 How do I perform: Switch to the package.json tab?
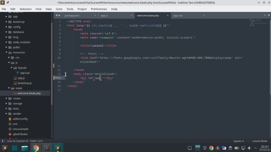(72, 16)
